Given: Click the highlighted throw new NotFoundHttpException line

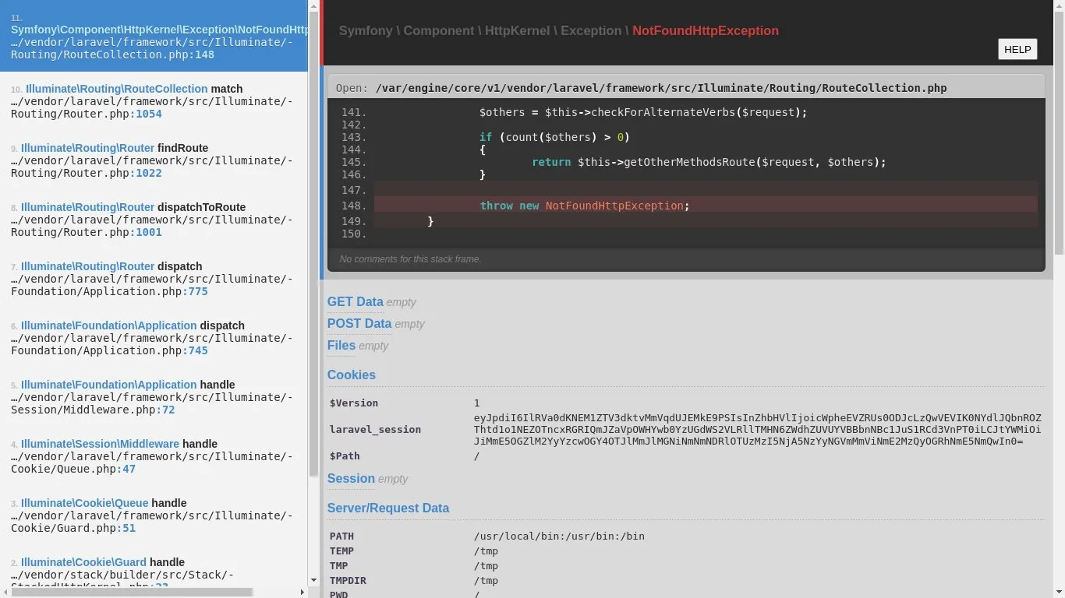Looking at the screenshot, I should (x=706, y=206).
